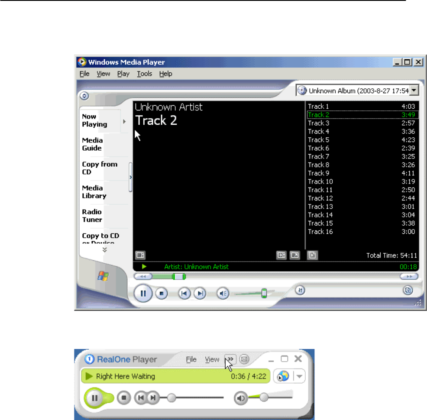
Task: Go to next clip in RealOne Player
Action: pos(153,398)
